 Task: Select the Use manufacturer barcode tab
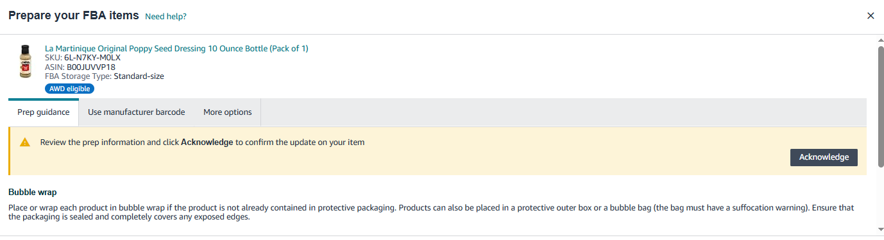[x=137, y=112]
